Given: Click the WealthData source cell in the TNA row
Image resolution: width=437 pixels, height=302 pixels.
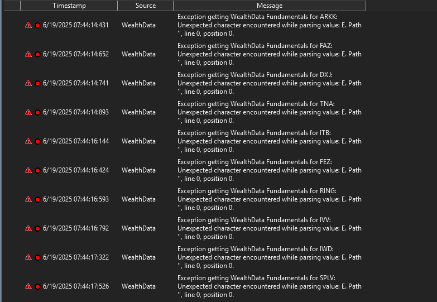Looking at the screenshot, I should tap(138, 112).
